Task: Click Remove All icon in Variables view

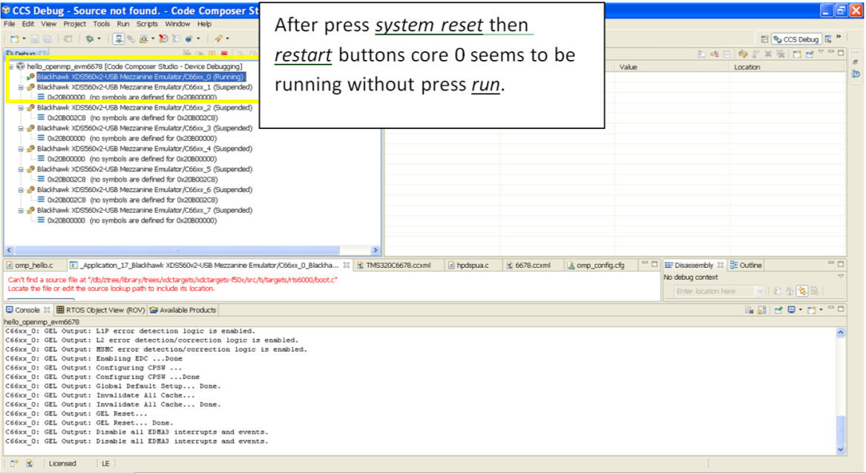Action: click(x=781, y=54)
